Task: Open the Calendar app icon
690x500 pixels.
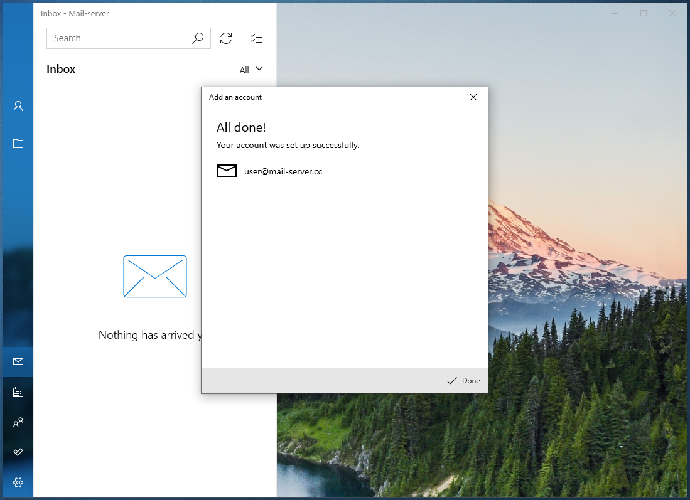Action: coord(18,392)
